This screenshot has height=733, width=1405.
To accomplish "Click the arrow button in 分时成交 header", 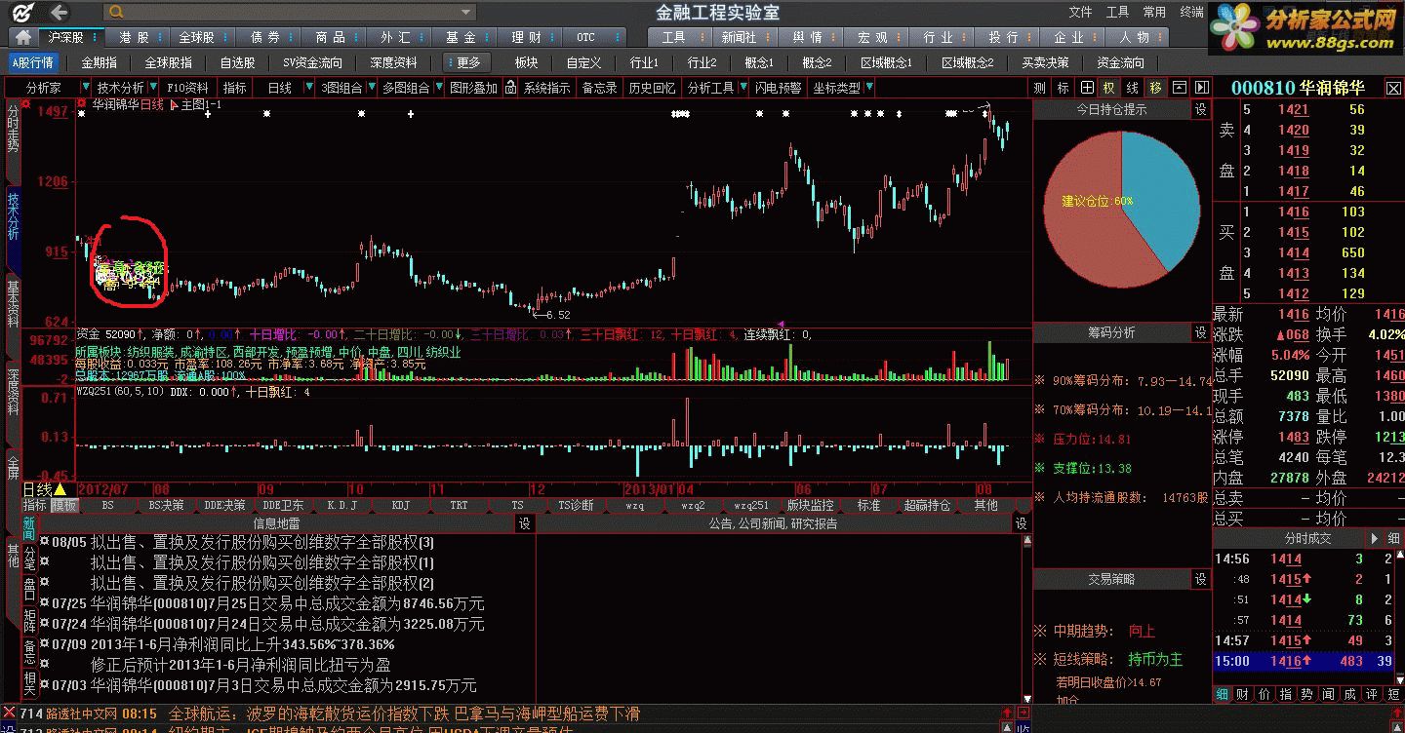I will 1376,538.
